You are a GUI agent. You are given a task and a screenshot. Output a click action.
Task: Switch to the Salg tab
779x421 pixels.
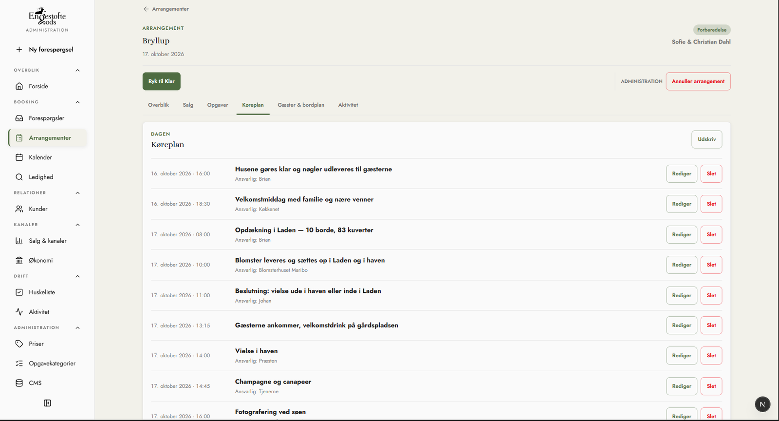coord(188,105)
